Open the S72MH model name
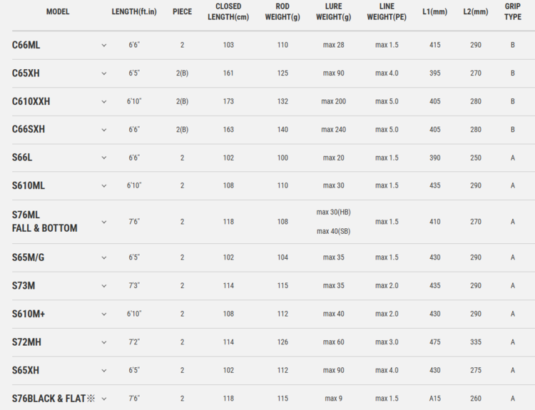 point(26,342)
